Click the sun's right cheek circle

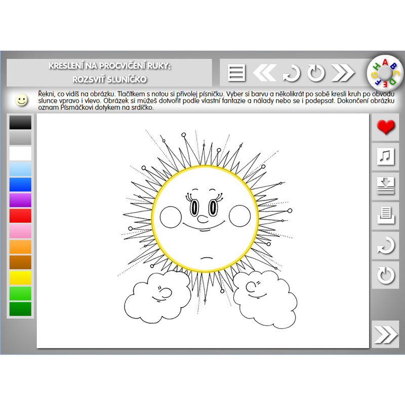(239, 216)
